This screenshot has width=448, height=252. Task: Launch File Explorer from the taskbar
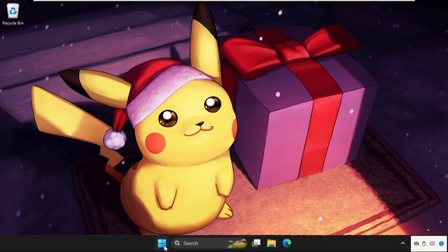pos(272,243)
